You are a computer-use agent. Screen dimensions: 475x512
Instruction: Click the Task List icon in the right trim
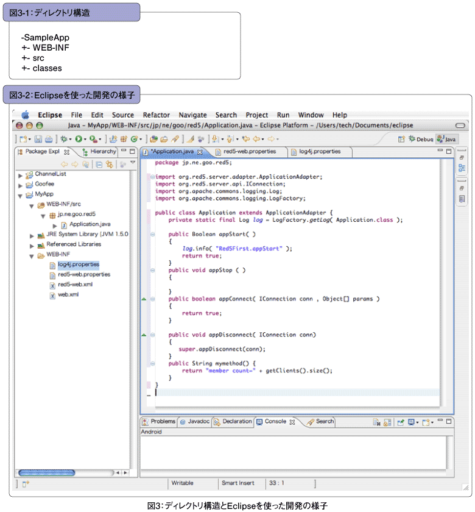(x=462, y=199)
